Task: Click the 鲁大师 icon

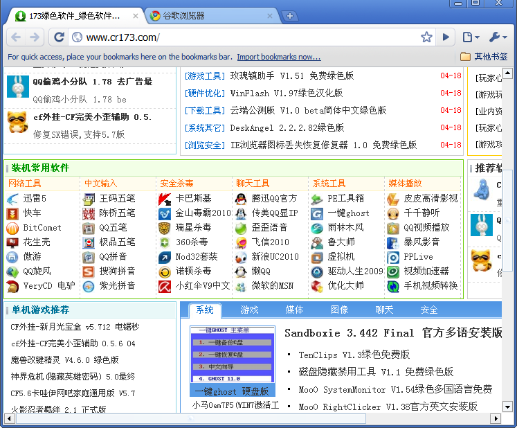Action: 317,242
